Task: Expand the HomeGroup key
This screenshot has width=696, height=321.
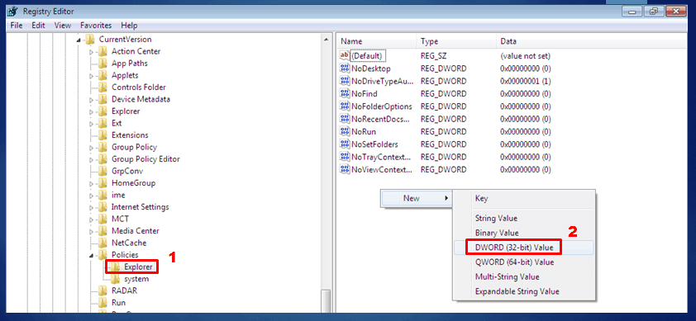Action: (92, 183)
